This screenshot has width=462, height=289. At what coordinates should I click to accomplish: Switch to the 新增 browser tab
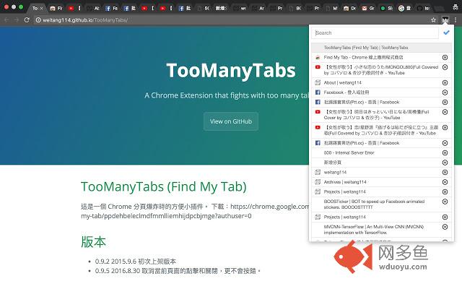(x=222, y=8)
